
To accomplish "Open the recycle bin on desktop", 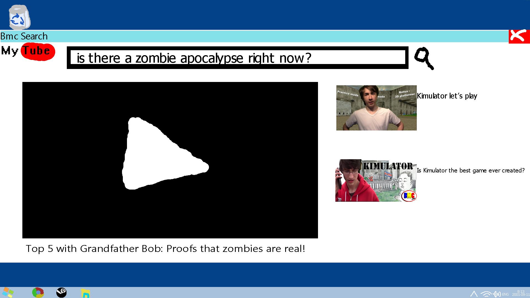I will click(x=19, y=17).
